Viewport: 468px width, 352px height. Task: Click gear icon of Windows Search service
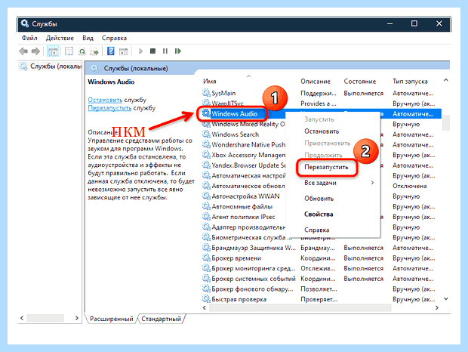206,134
